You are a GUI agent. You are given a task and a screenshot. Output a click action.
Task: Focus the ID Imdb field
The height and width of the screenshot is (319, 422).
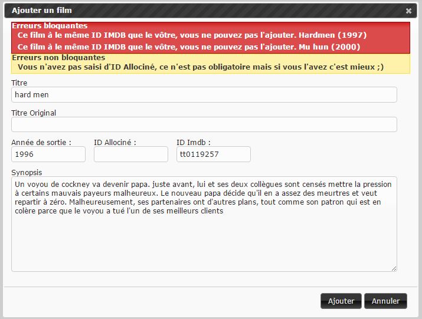pyautogui.click(x=214, y=154)
